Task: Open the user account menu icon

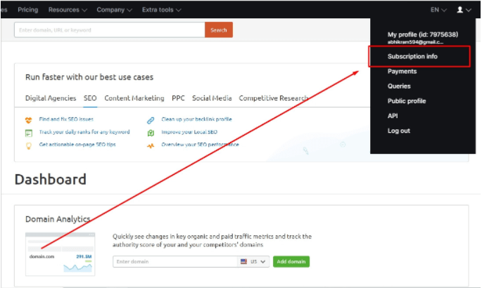Action: (464, 10)
